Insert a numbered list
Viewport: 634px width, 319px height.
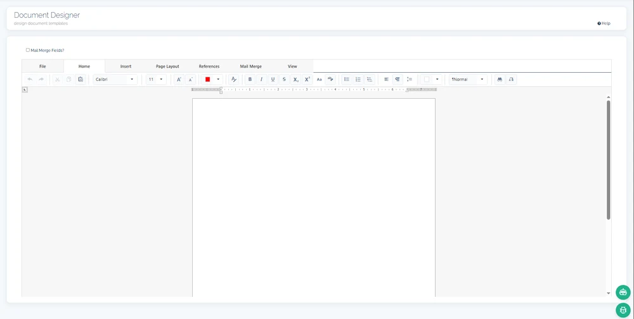coord(358,80)
